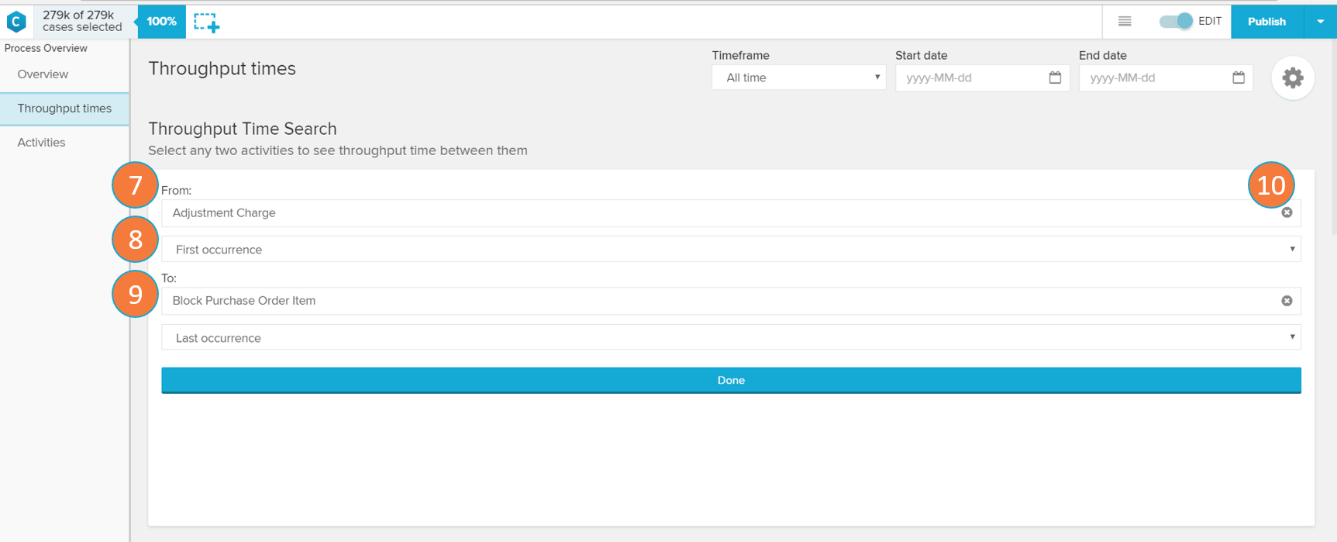Open the Last occurrence dropdown
The width and height of the screenshot is (1337, 542).
tap(730, 338)
